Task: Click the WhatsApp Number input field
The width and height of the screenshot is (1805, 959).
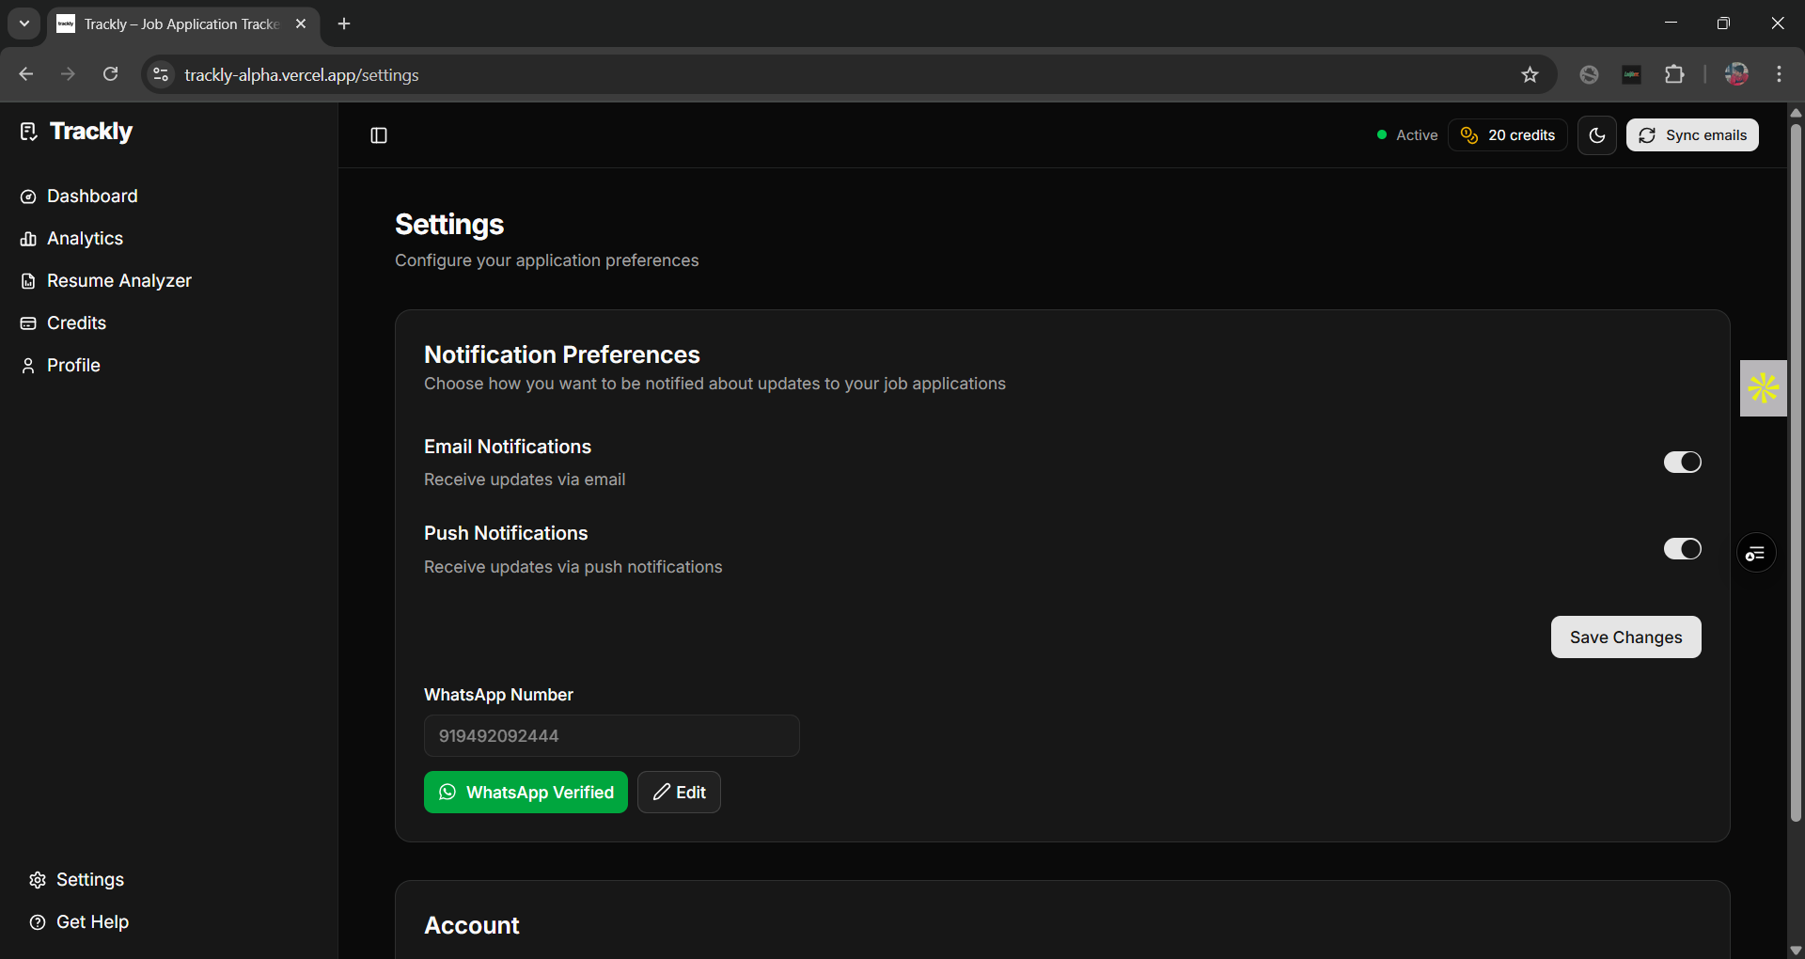Action: pos(612,736)
